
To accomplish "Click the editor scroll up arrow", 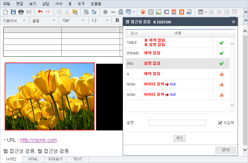I will tap(245, 31).
